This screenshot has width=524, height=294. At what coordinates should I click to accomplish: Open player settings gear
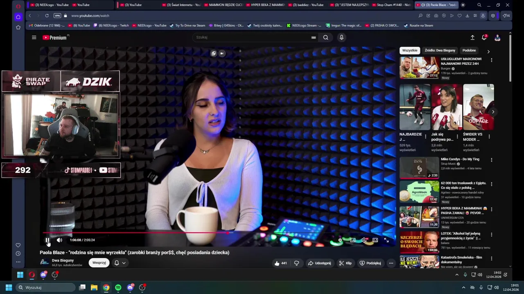pos(364,240)
